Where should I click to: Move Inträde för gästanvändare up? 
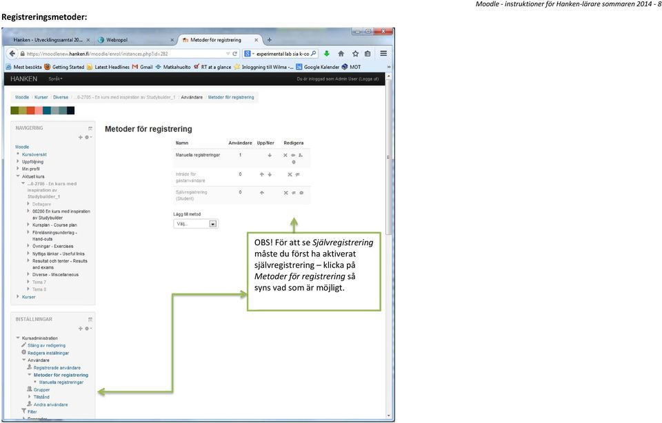(x=262, y=174)
